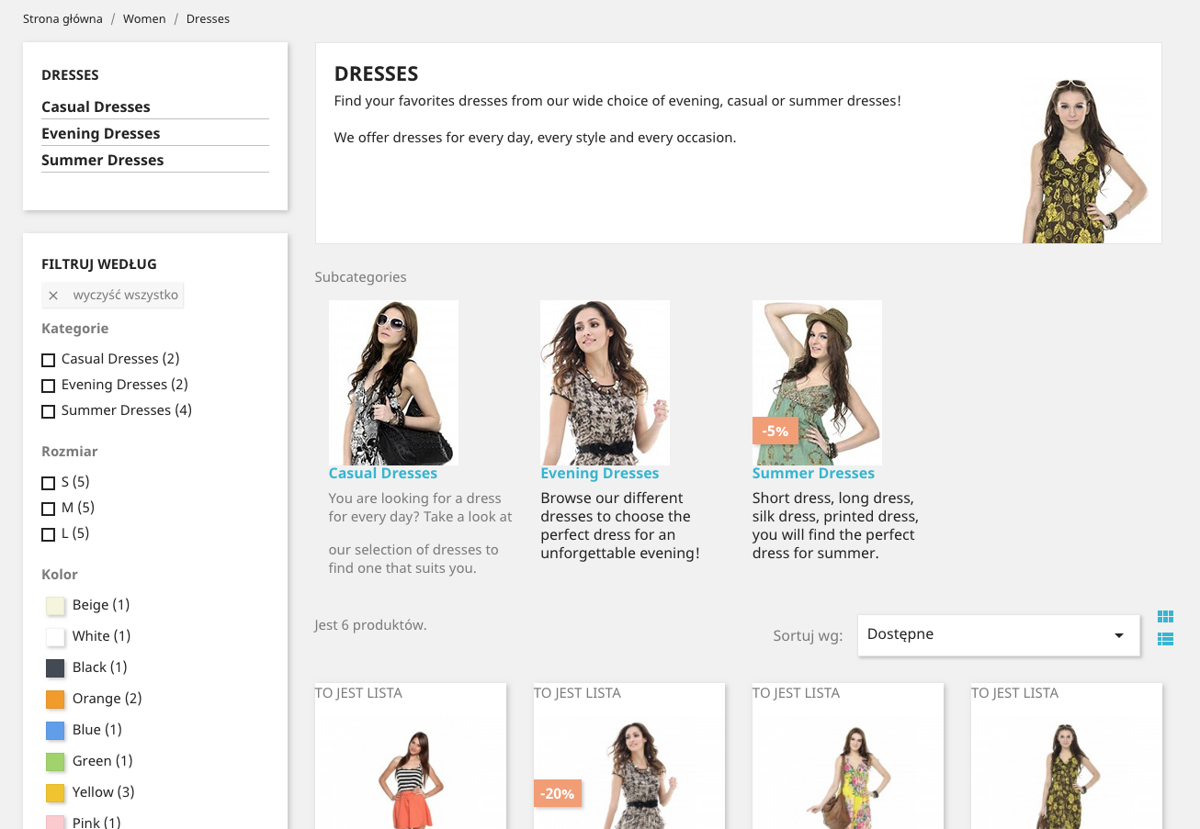The image size is (1200, 829).
Task: Click the Yellow (3) filter label
Action: pyautogui.click(x=104, y=792)
